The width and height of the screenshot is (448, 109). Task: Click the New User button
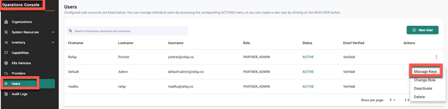(422, 30)
